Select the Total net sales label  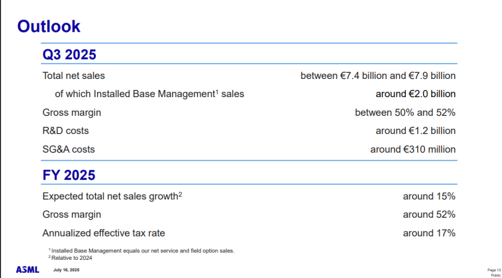coord(74,76)
